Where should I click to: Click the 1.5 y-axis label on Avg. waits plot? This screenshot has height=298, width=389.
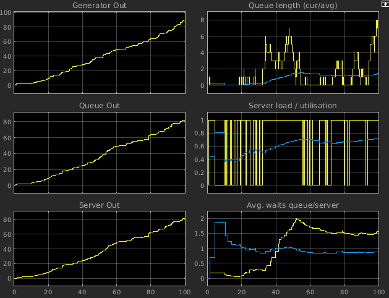(x=199, y=234)
